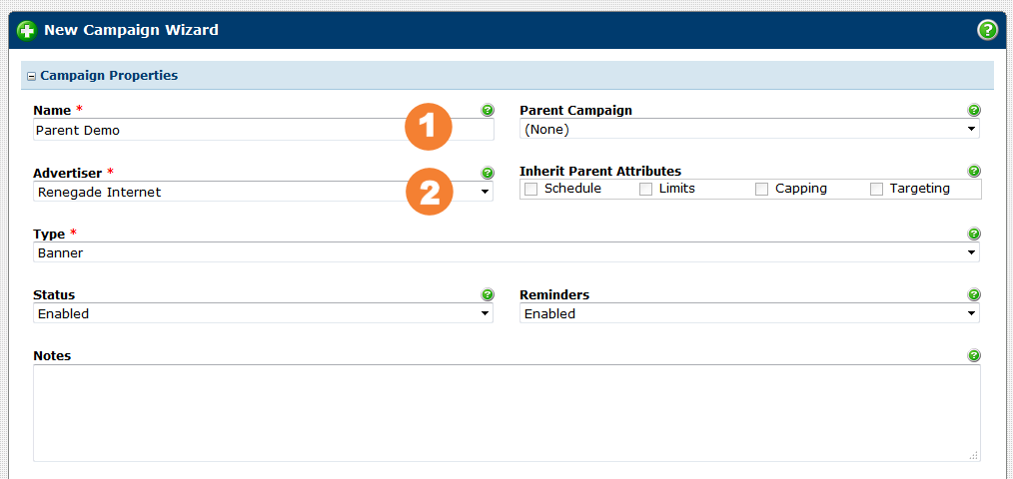Show help for the Advertiser field
The width and height of the screenshot is (1013, 479).
(488, 173)
